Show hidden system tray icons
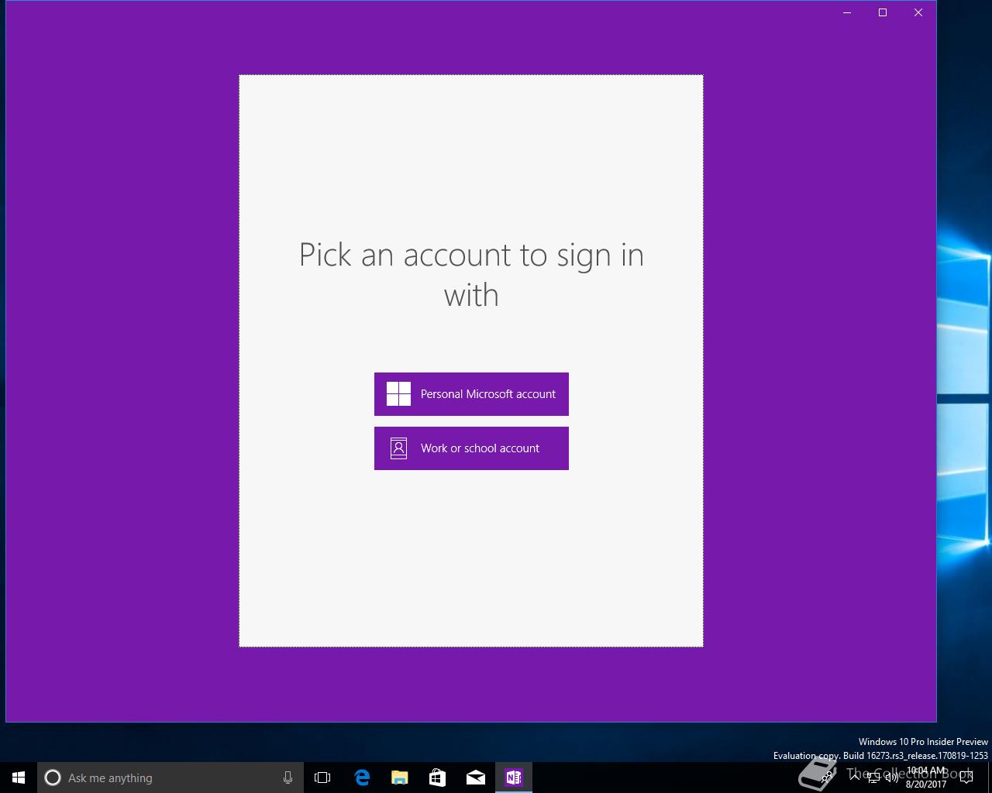Screen dimensions: 992x793 (854, 778)
